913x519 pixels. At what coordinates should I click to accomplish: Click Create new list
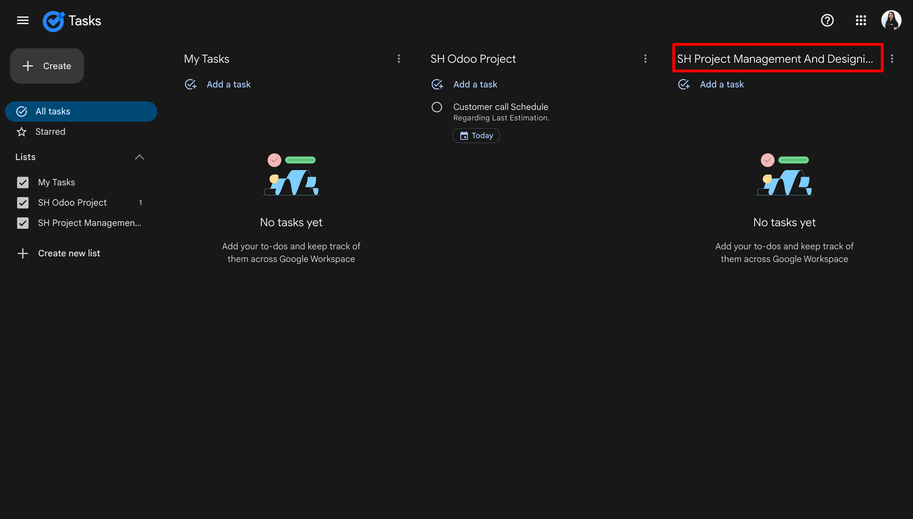(x=58, y=253)
